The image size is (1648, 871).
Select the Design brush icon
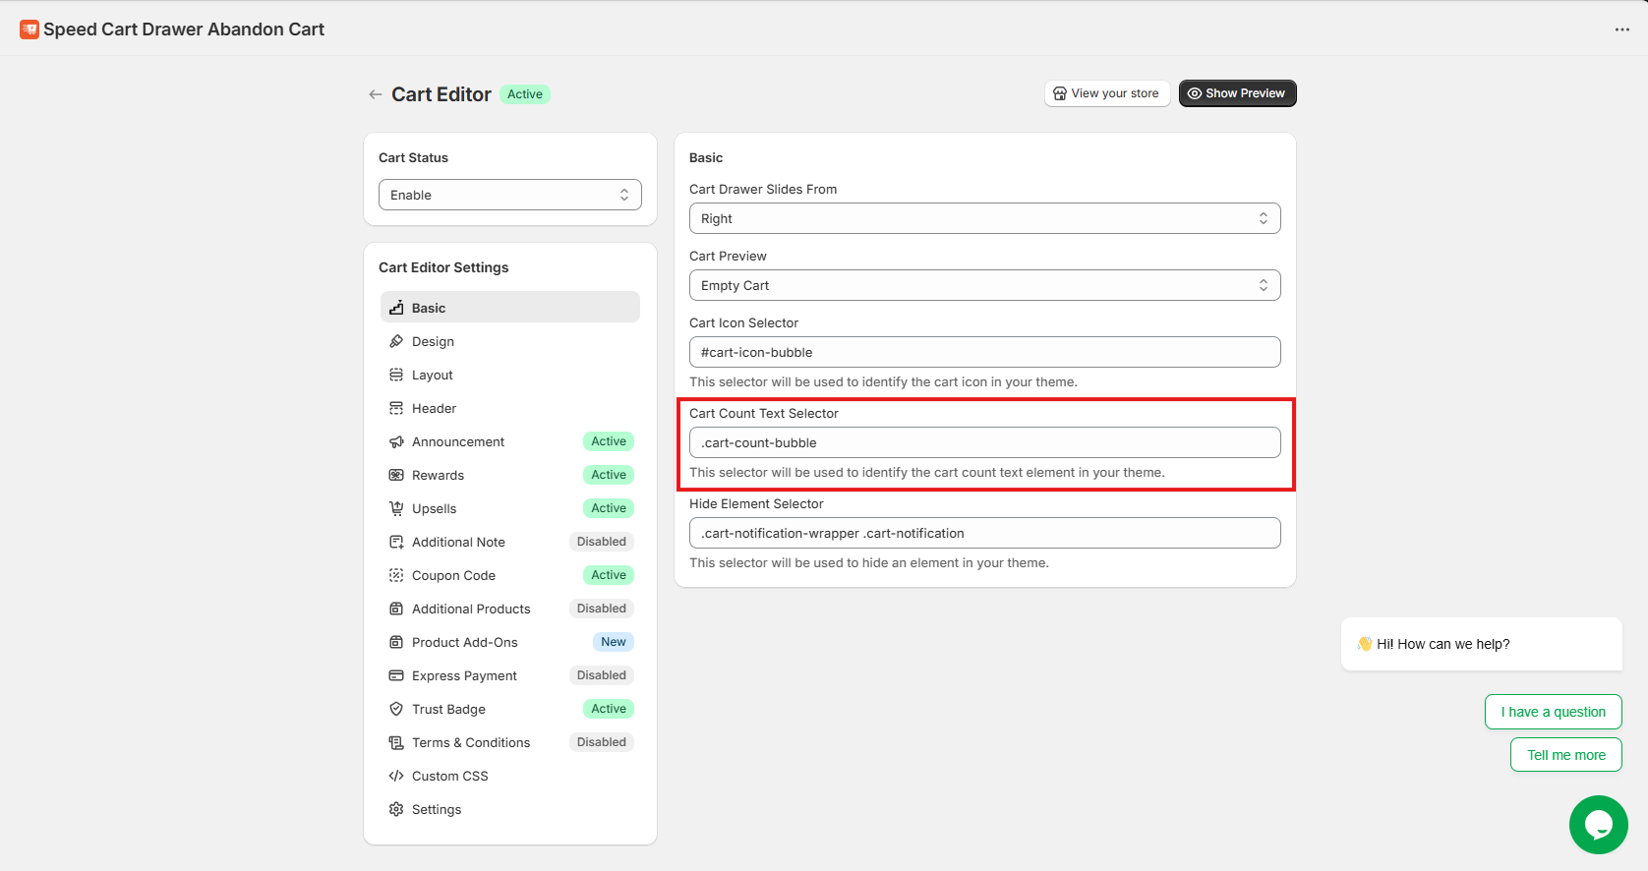pos(396,341)
